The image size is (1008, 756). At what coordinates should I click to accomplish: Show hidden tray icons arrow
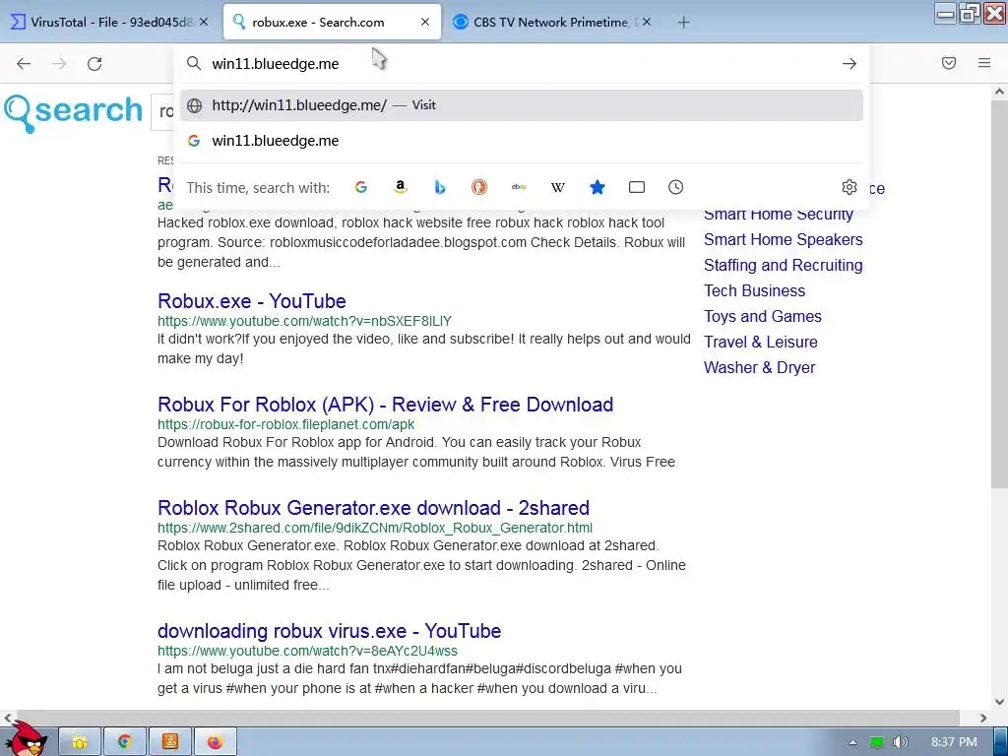click(853, 742)
